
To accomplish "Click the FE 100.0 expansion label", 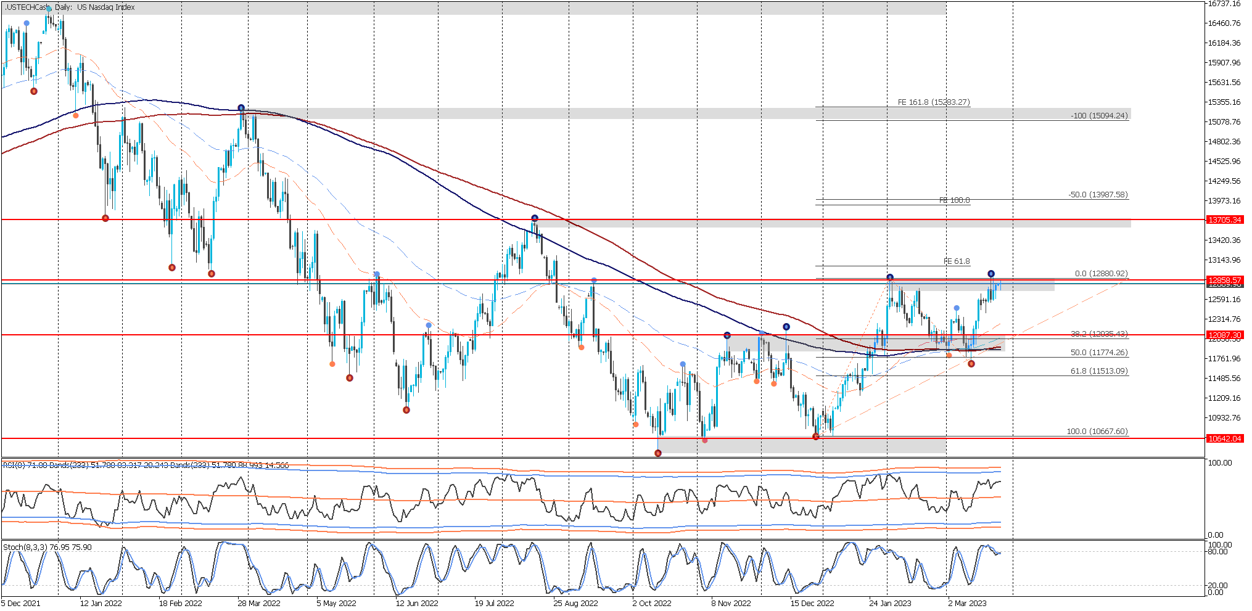I will click(x=954, y=200).
